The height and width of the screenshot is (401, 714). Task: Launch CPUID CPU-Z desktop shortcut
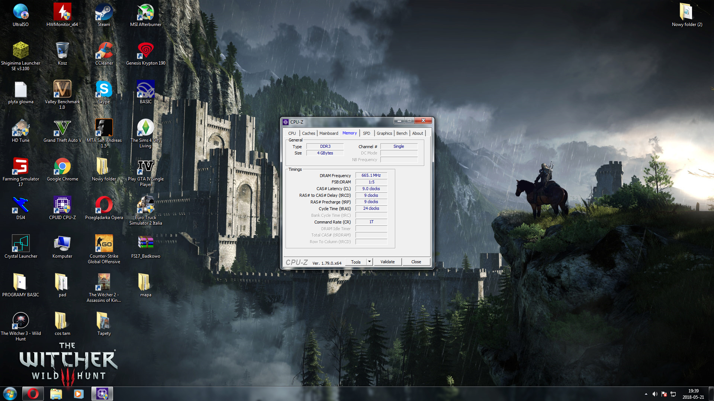click(62, 208)
